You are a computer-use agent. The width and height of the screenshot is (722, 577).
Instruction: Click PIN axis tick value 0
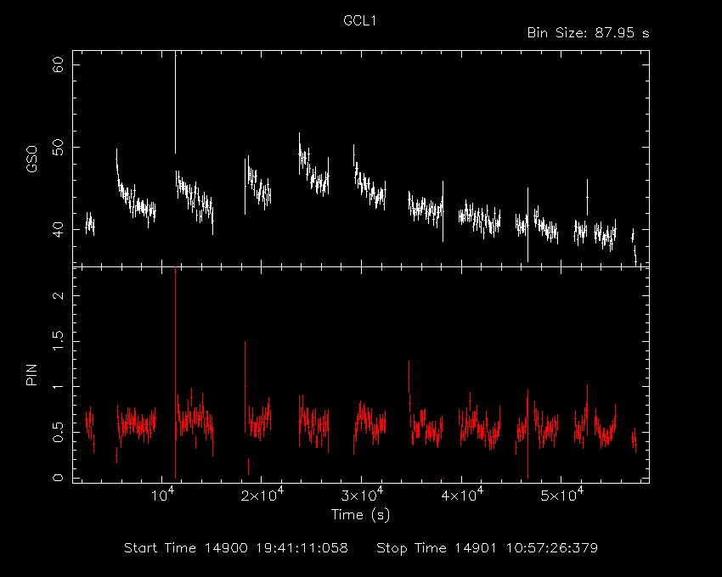click(59, 478)
